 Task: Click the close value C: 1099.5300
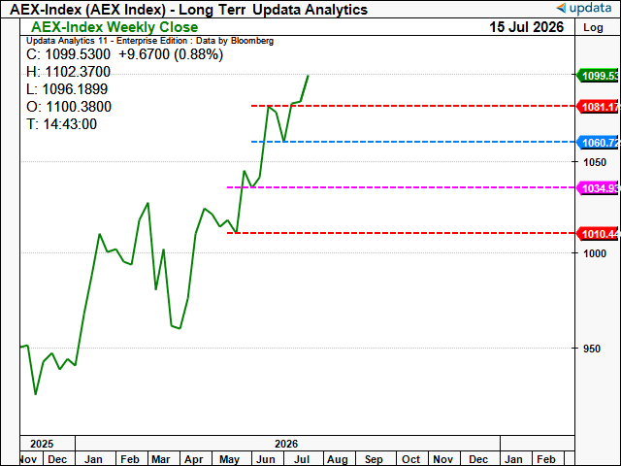(x=68, y=54)
